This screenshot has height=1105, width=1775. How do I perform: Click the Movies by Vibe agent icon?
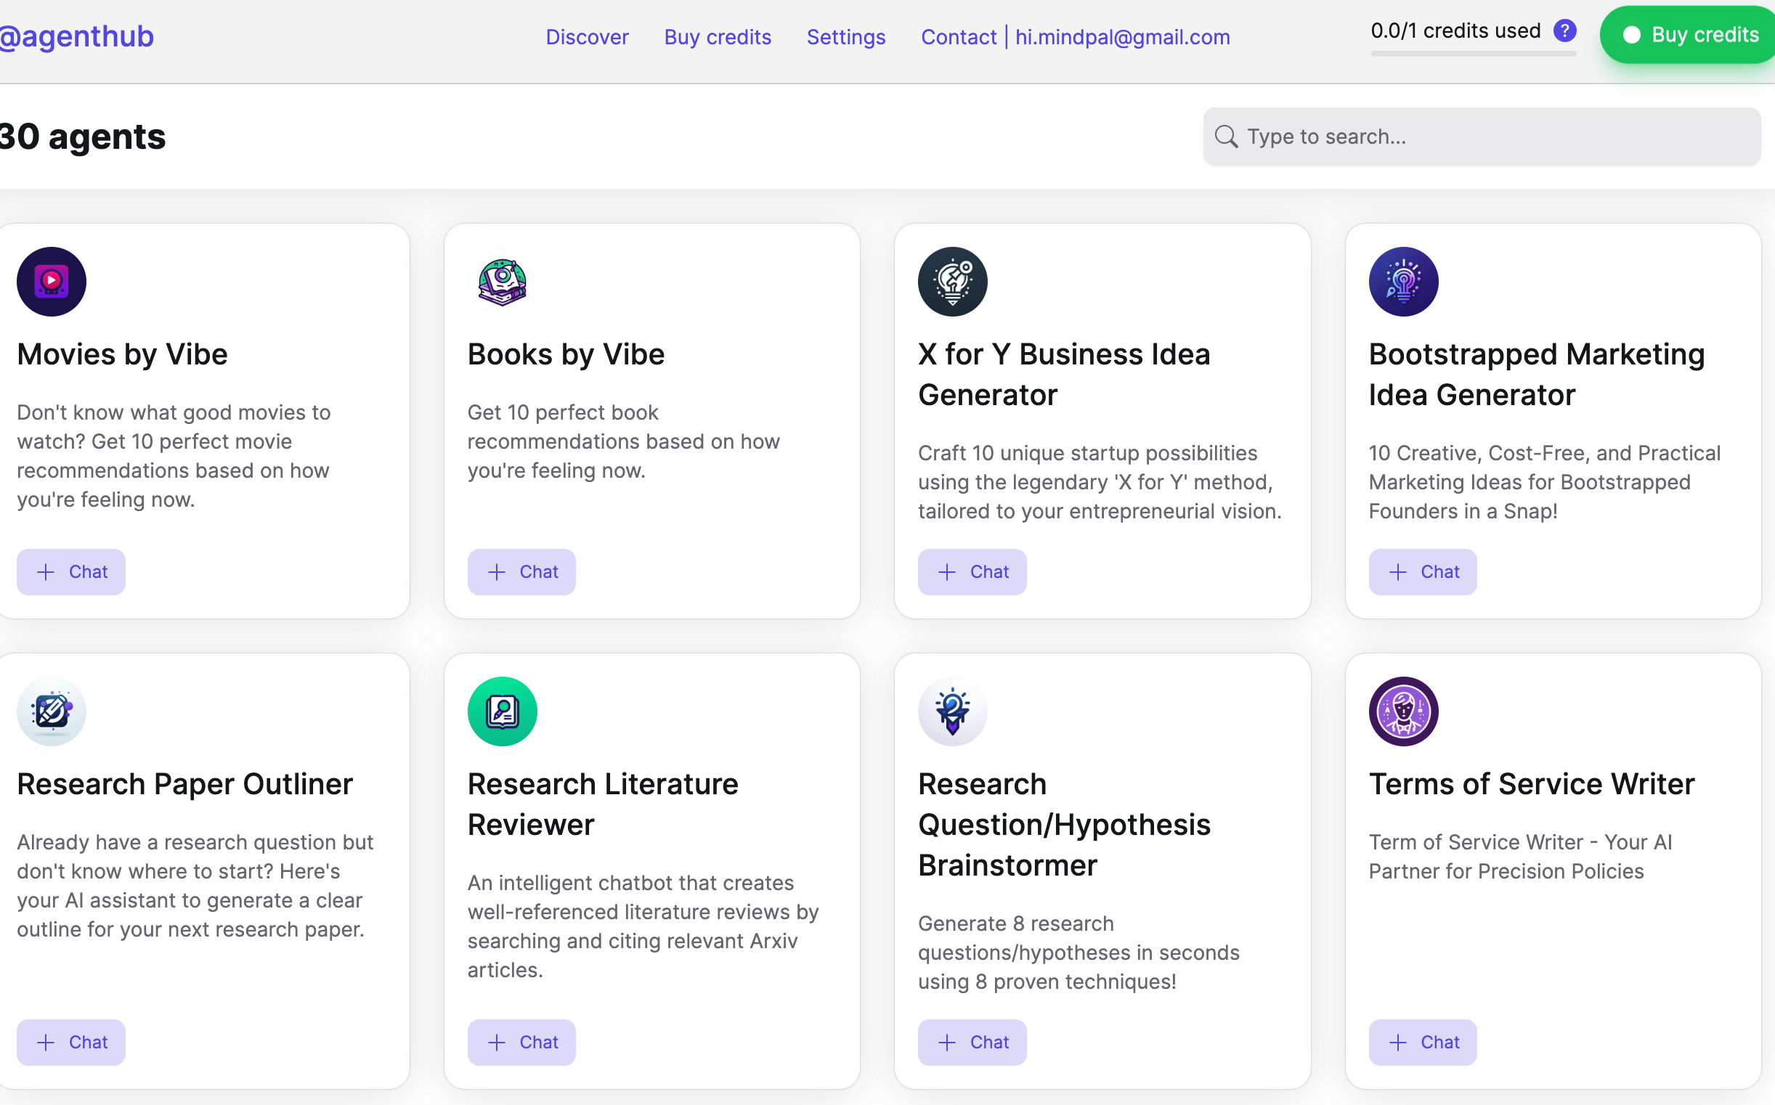pos(51,282)
